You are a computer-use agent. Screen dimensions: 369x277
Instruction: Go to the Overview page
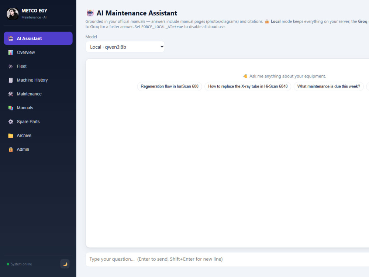(38, 52)
